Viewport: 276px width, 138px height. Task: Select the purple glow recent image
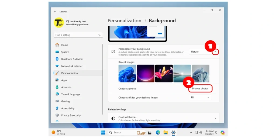(146, 73)
